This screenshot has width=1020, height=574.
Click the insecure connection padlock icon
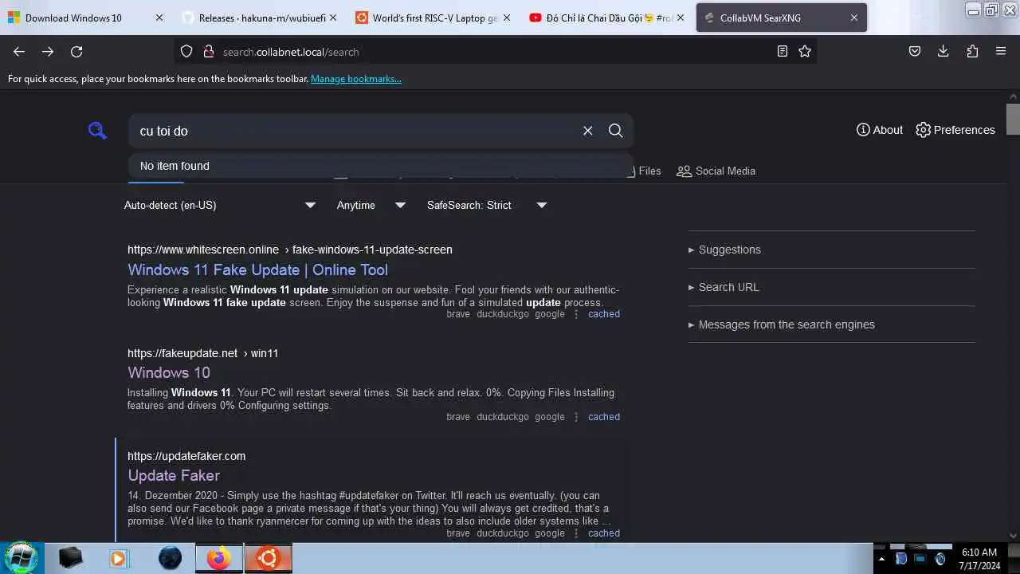[x=208, y=51]
